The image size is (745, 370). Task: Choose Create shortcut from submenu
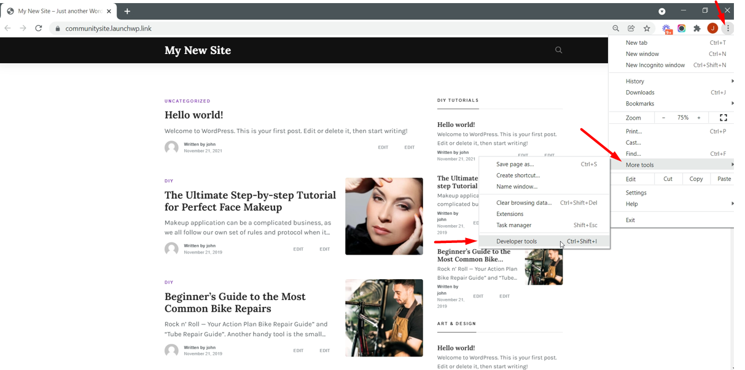pos(544,175)
